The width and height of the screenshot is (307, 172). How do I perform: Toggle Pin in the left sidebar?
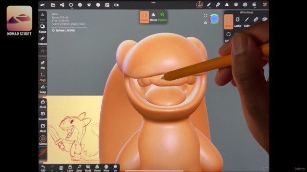(x=43, y=65)
